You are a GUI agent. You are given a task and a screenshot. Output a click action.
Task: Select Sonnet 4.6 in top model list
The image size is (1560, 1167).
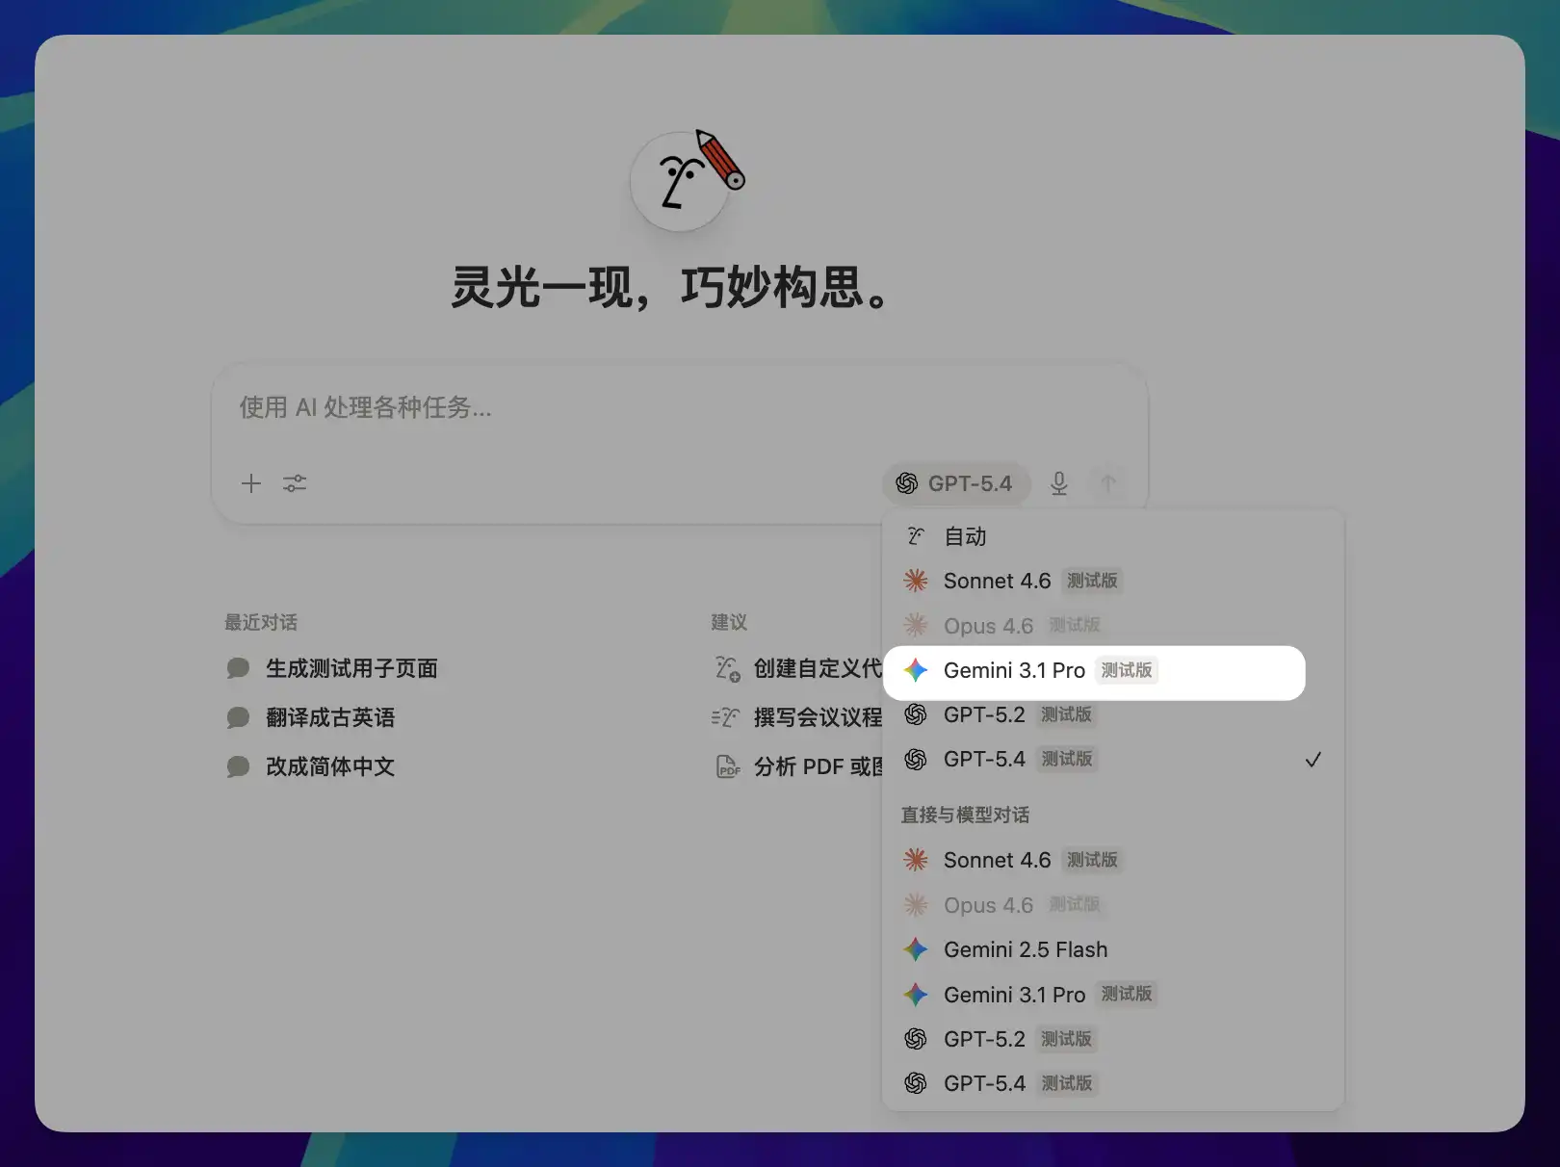pos(997,582)
